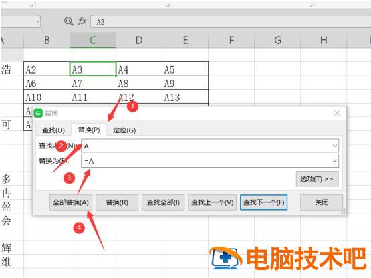Screen dimensions: 371x278
Task: Select column G header
Action: (x=277, y=40)
